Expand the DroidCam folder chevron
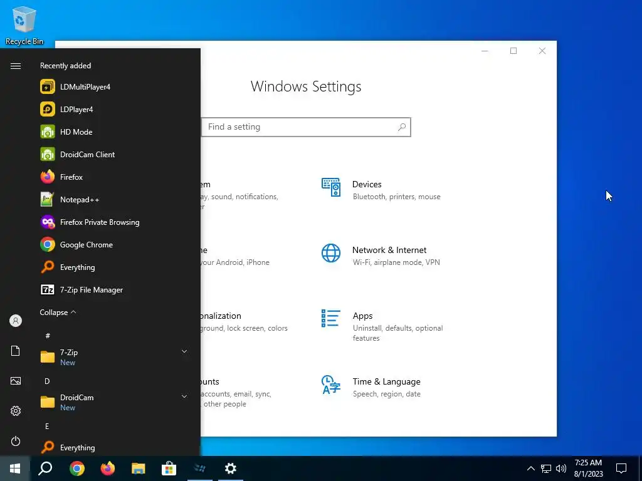642x481 pixels. [x=184, y=396]
